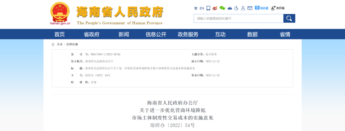Image resolution: width=345 pixels, height=131 pixels.
Task: Click the magnifier search button
Action: coord(289,18)
